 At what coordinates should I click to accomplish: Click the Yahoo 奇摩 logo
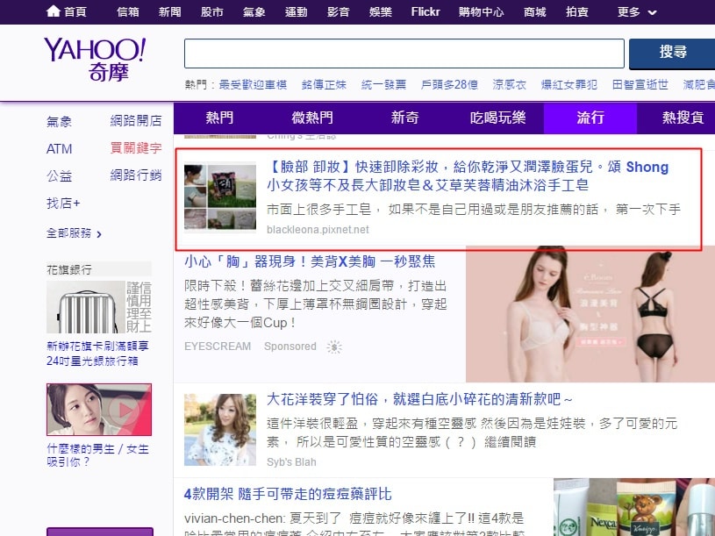(x=94, y=60)
